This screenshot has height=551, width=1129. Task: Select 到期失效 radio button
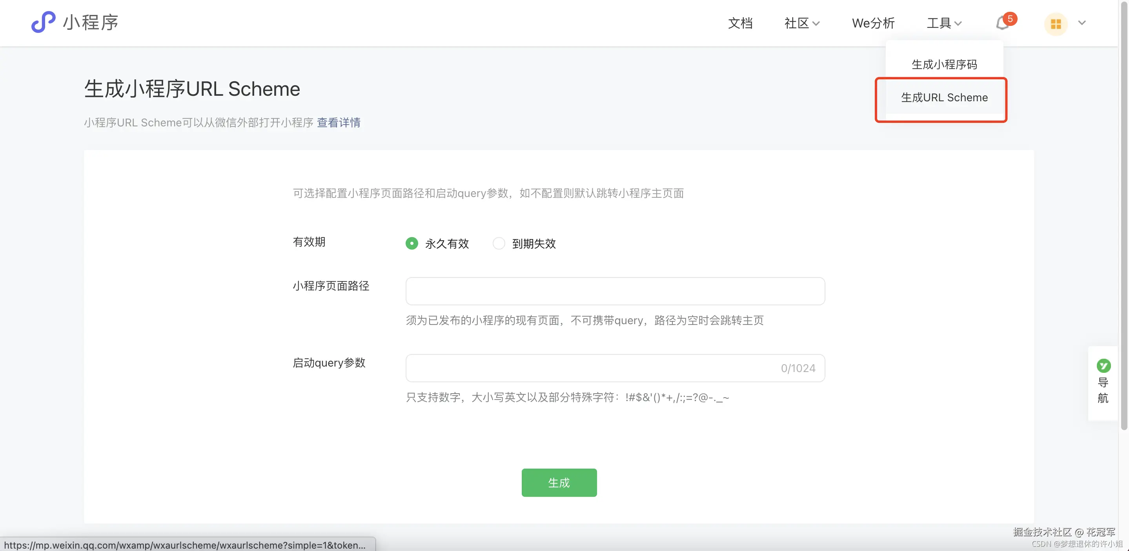point(499,243)
